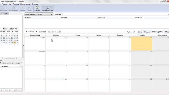Viewport: 169px width, 95px height.
Task: Open the События на этот месяц dropdown
Action: pyautogui.click(x=39, y=14)
